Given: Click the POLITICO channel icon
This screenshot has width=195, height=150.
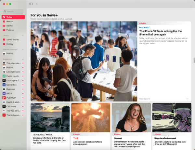Looking at the screenshot, I should pos(4,98).
